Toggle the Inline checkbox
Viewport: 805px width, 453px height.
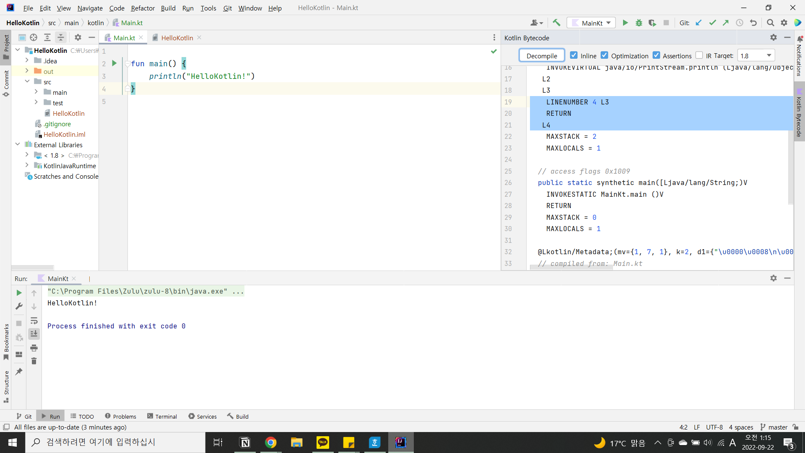(574, 55)
